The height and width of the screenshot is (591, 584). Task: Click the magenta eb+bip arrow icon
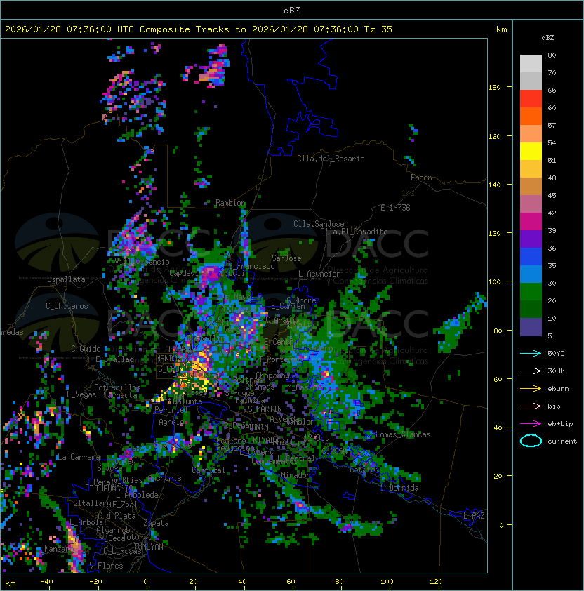[x=531, y=424]
